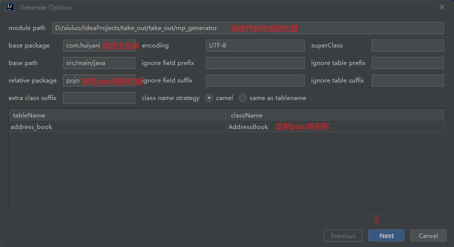Click the disabled Previous button

343,235
